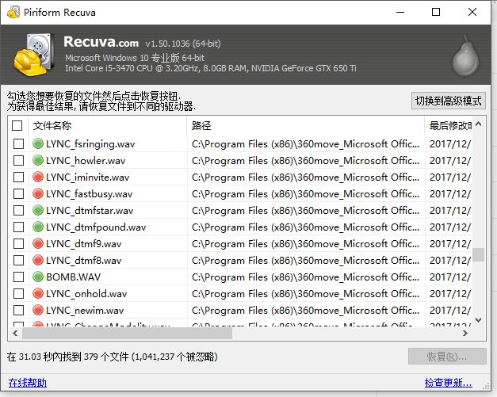
Task: Minimize the Piriform Recuva window
Action: [x=400, y=12]
